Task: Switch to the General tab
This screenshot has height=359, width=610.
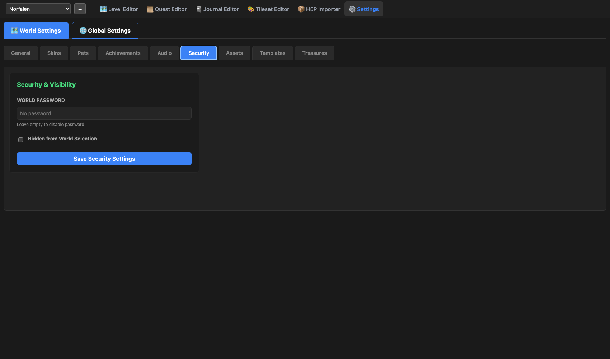Action: [x=21, y=53]
